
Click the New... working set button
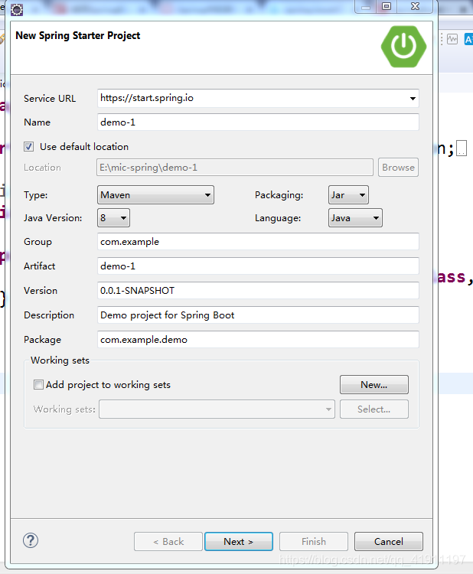pyautogui.click(x=374, y=384)
